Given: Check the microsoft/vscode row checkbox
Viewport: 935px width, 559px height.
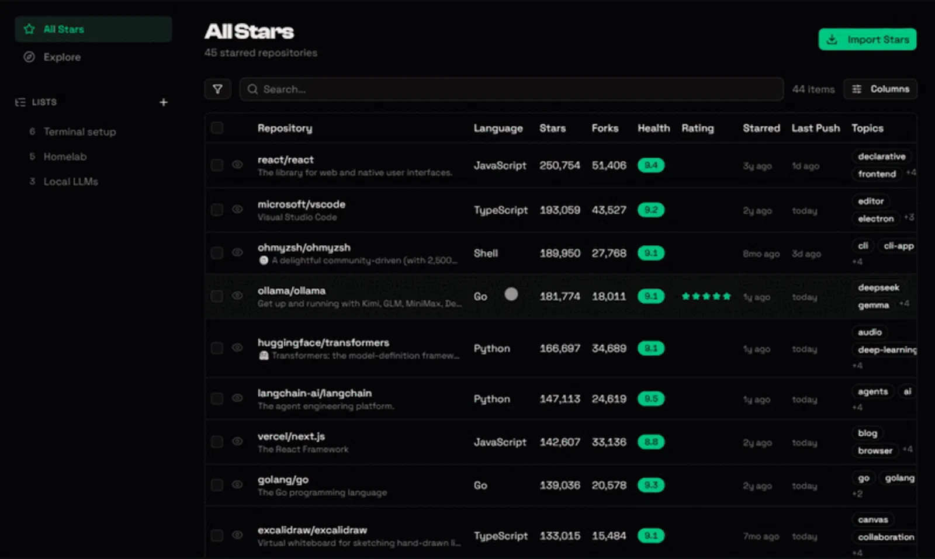Looking at the screenshot, I should (217, 210).
